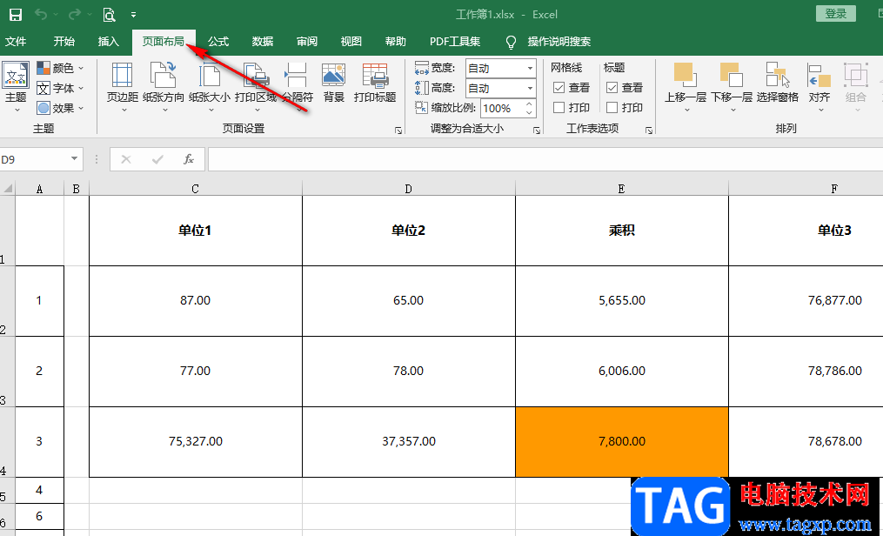The image size is (883, 536).
Task: Click the Save icon in quick access toolbar
Action: 16,15
